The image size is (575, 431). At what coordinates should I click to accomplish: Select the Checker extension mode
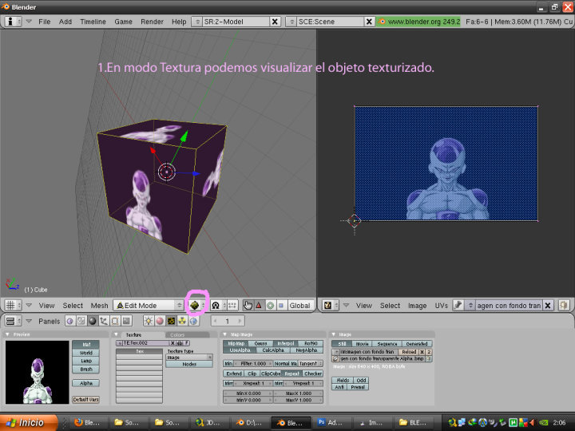pyautogui.click(x=313, y=374)
